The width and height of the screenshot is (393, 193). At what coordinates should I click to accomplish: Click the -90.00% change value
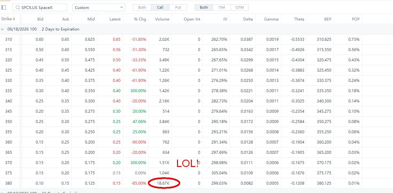click(138, 142)
